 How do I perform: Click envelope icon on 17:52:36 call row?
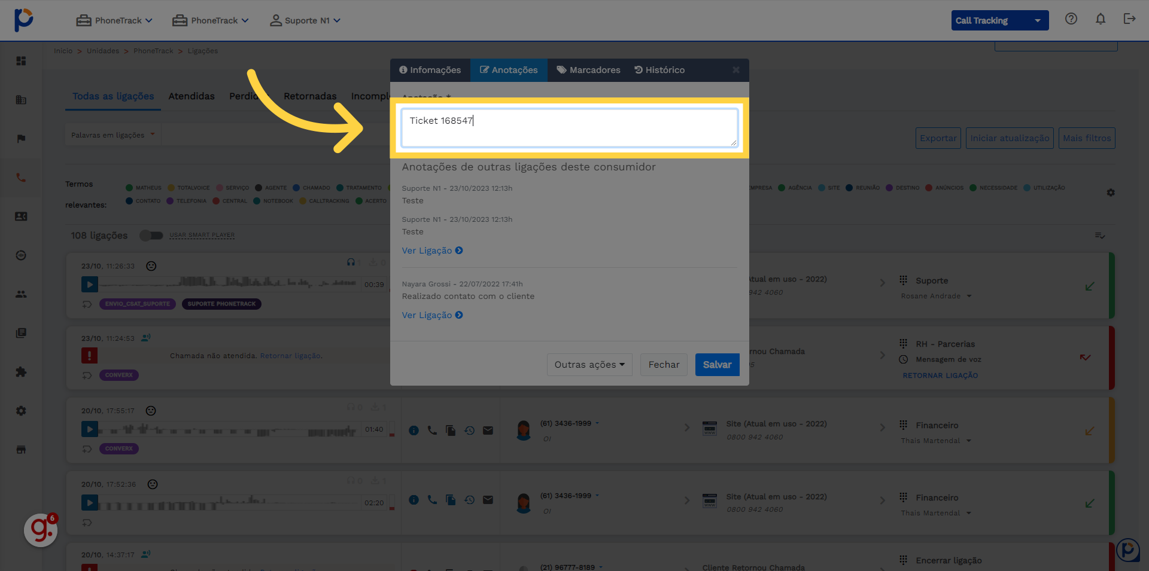tap(488, 500)
